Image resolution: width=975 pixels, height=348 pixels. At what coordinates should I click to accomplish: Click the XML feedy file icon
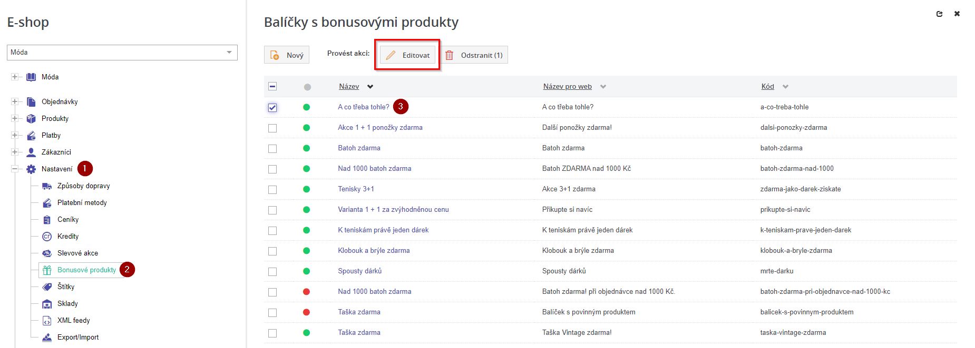[x=47, y=321]
